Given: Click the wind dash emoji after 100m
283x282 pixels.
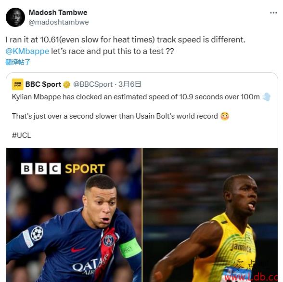Looking at the screenshot, I should pyautogui.click(x=267, y=97).
